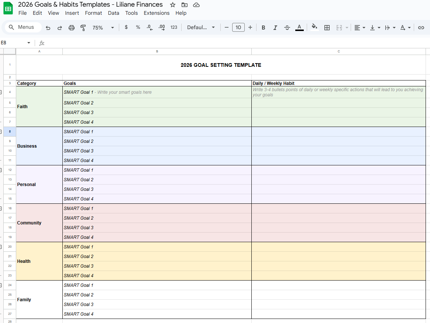Toggle bold formatting
The image size is (430, 323).
click(x=263, y=27)
